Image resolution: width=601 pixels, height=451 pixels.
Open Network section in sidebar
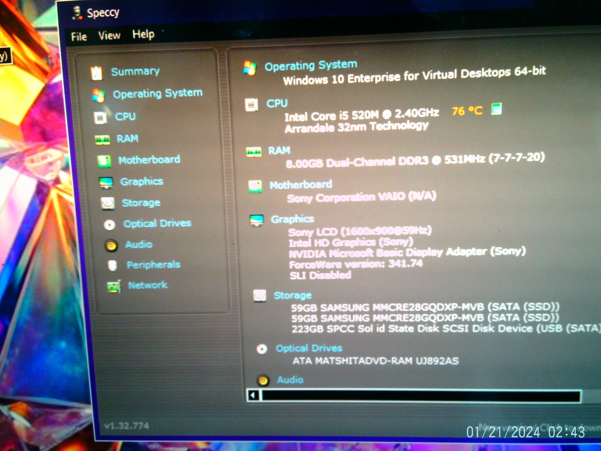pyautogui.click(x=148, y=285)
